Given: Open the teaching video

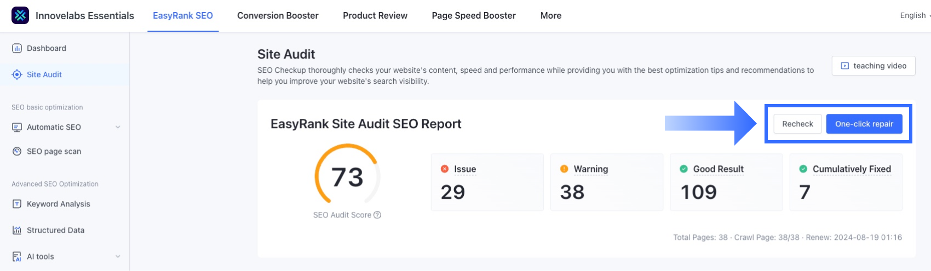Looking at the screenshot, I should coord(873,66).
